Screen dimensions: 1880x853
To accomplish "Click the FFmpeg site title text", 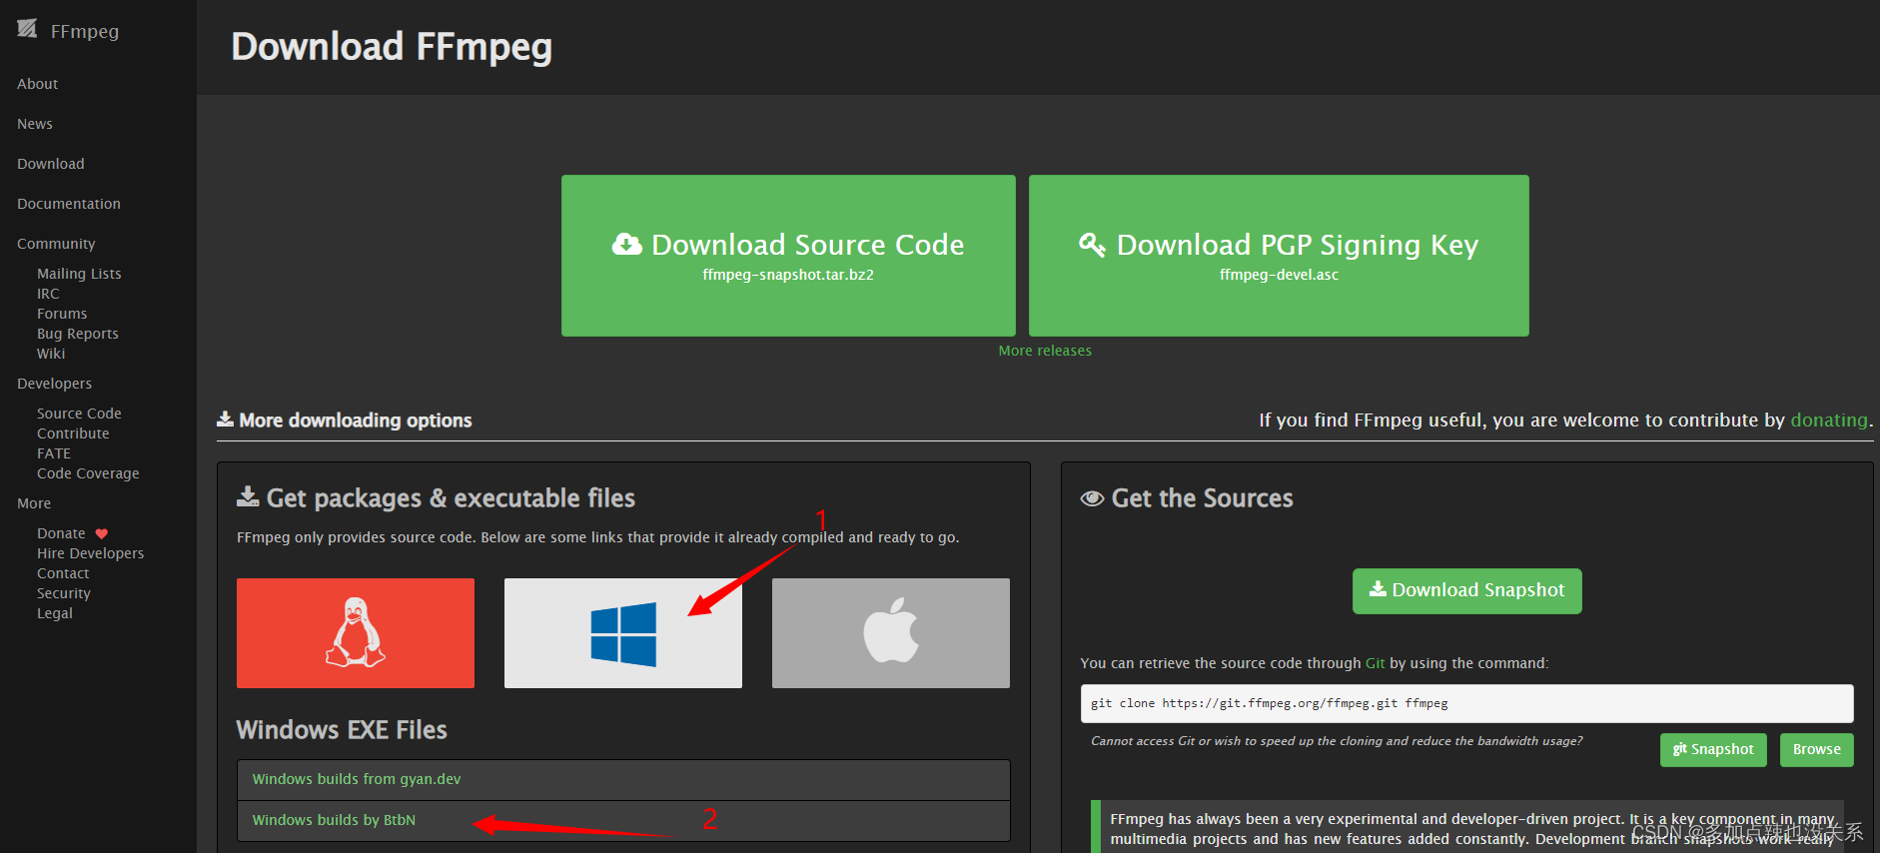I will click(x=85, y=31).
